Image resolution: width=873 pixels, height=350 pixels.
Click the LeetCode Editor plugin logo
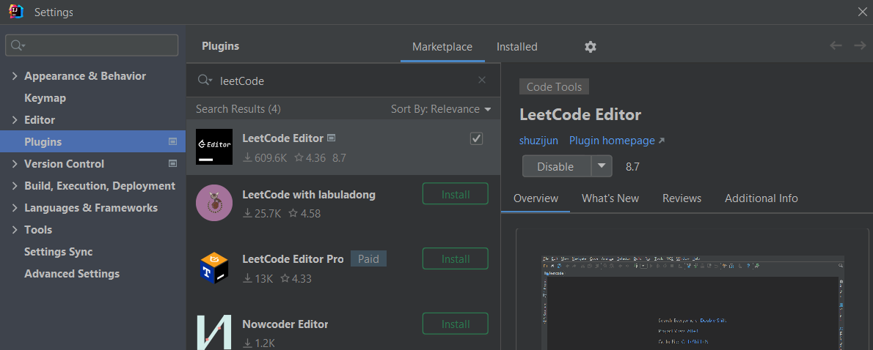(x=213, y=146)
